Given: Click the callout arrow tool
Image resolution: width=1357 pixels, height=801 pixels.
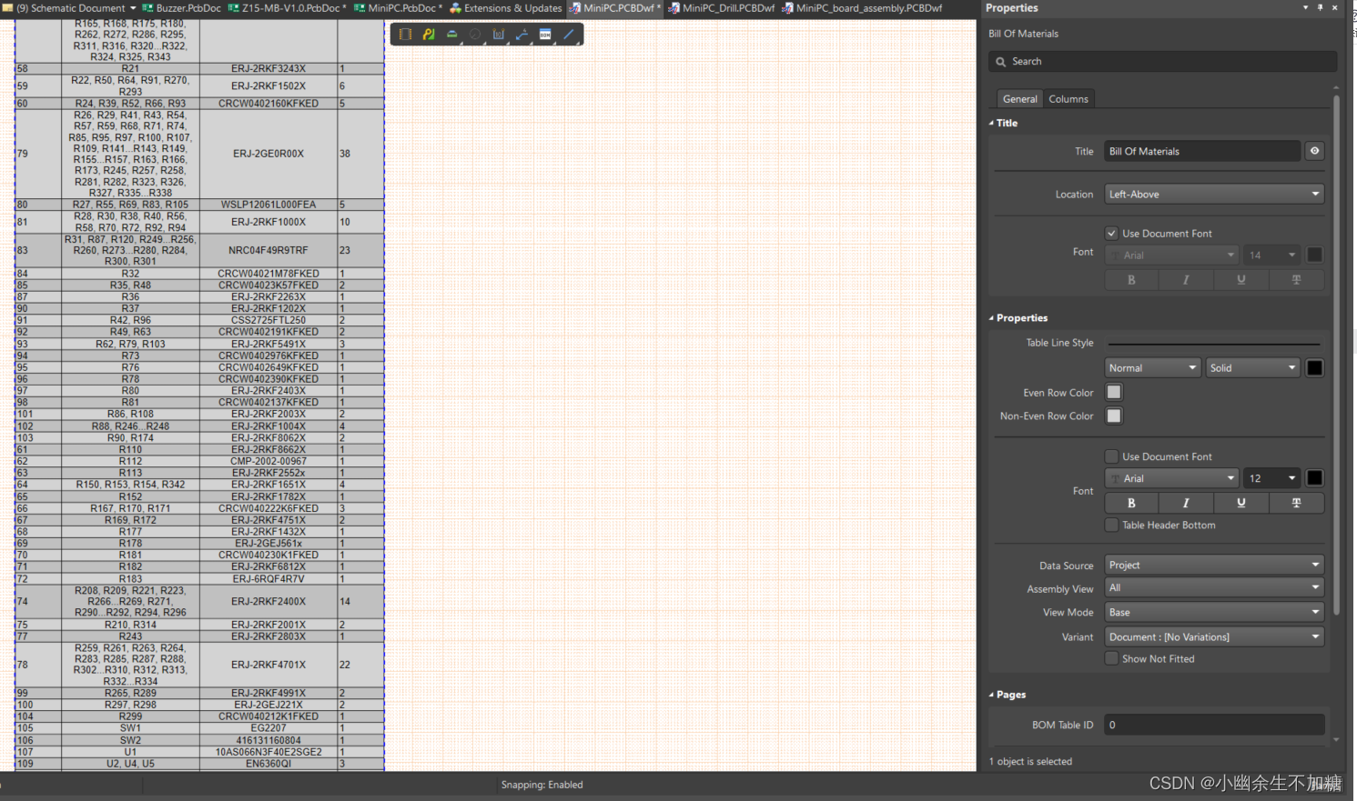Looking at the screenshot, I should 522,35.
